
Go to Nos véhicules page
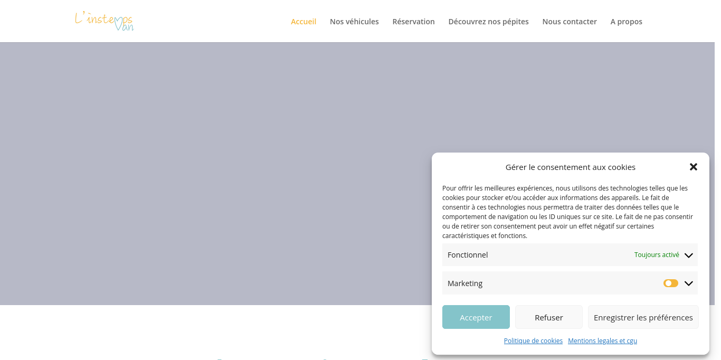point(354,22)
